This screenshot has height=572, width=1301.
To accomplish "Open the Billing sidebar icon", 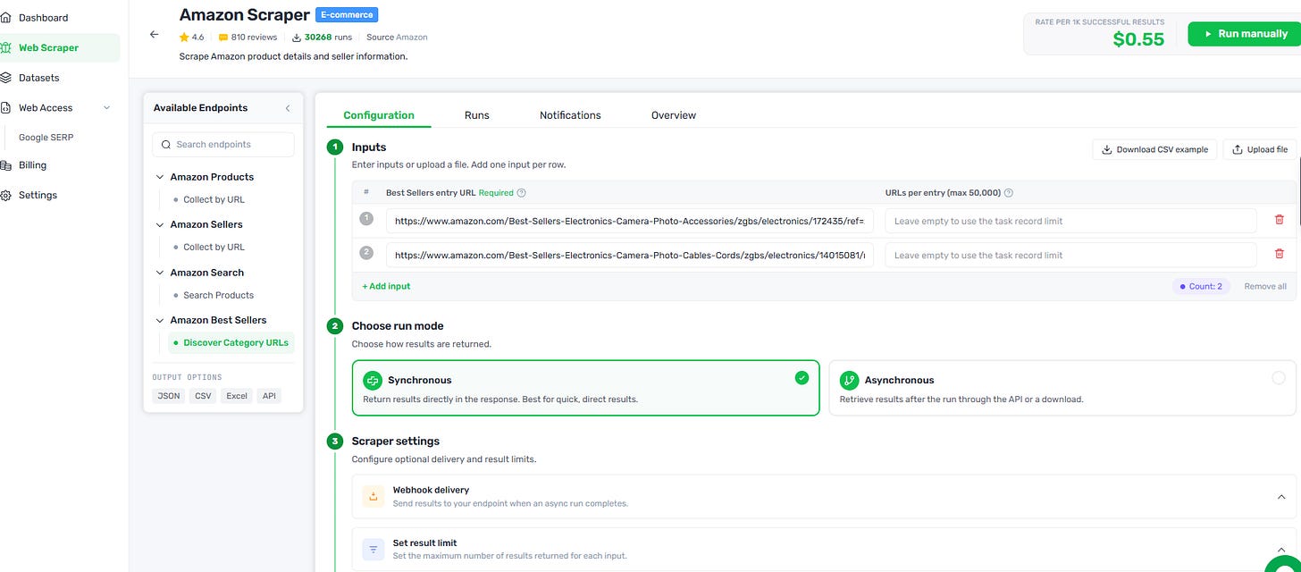I will pos(5,165).
